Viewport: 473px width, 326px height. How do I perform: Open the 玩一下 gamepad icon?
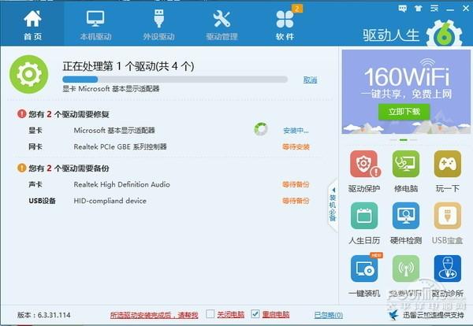pos(447,165)
